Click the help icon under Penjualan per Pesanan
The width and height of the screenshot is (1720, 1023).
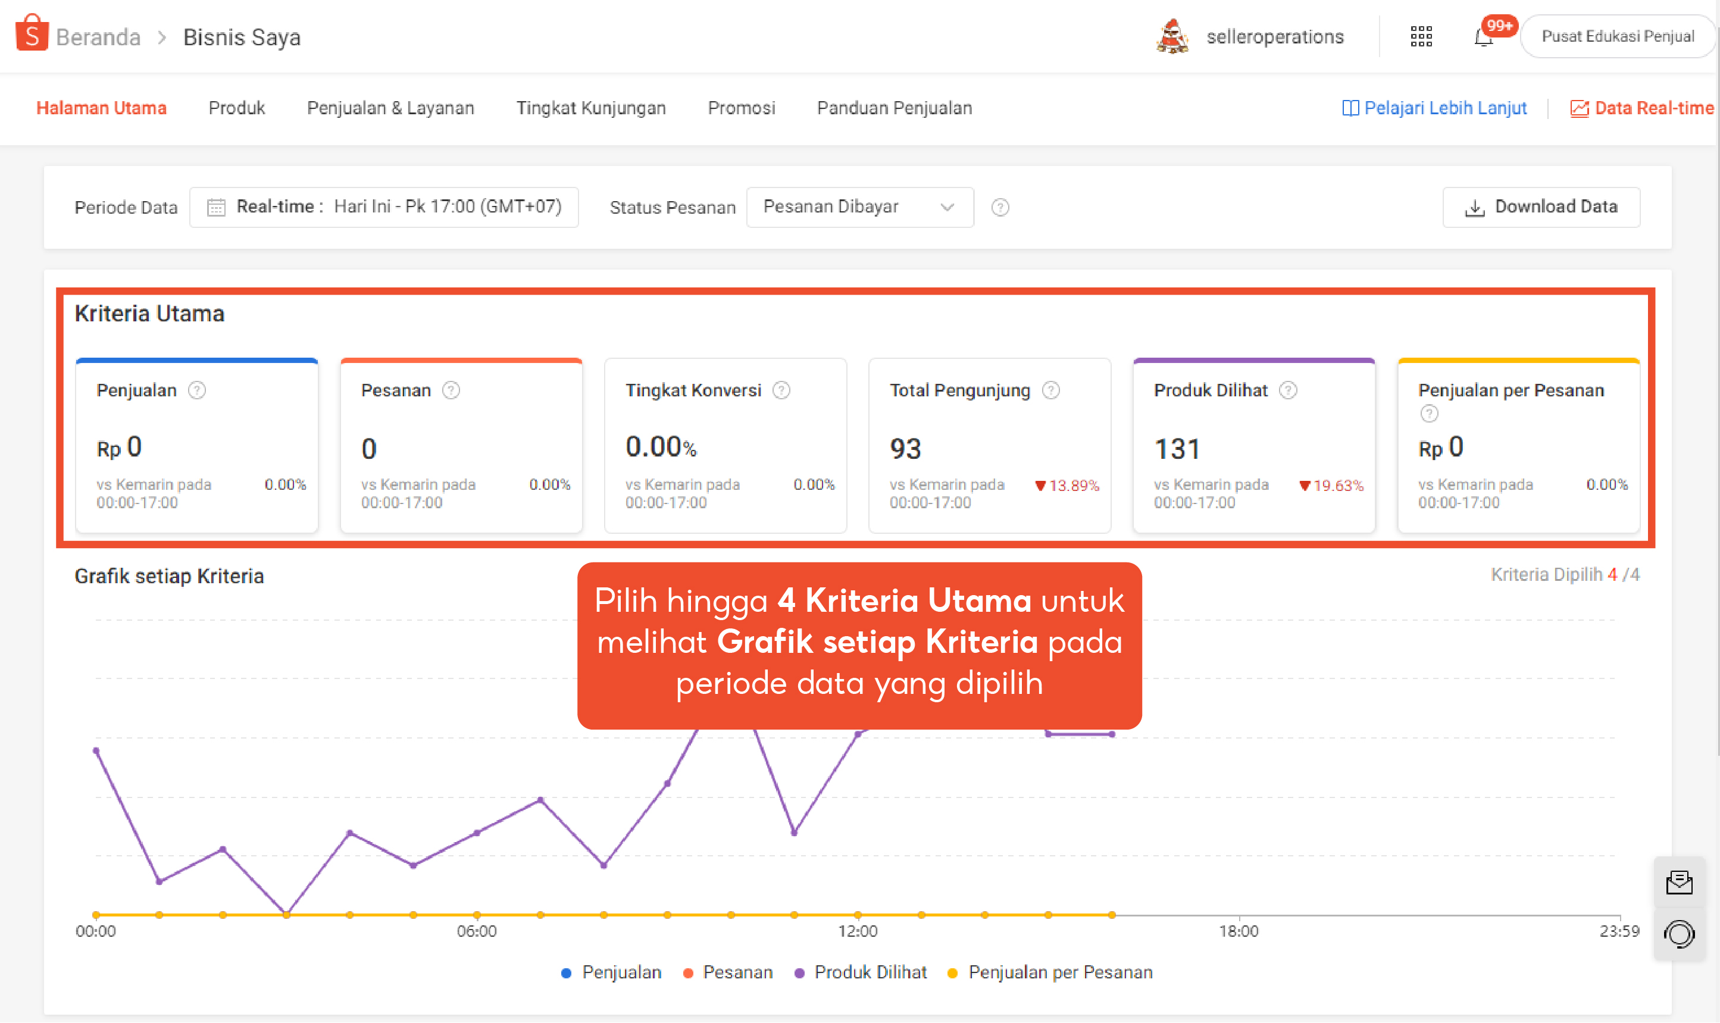tap(1429, 414)
